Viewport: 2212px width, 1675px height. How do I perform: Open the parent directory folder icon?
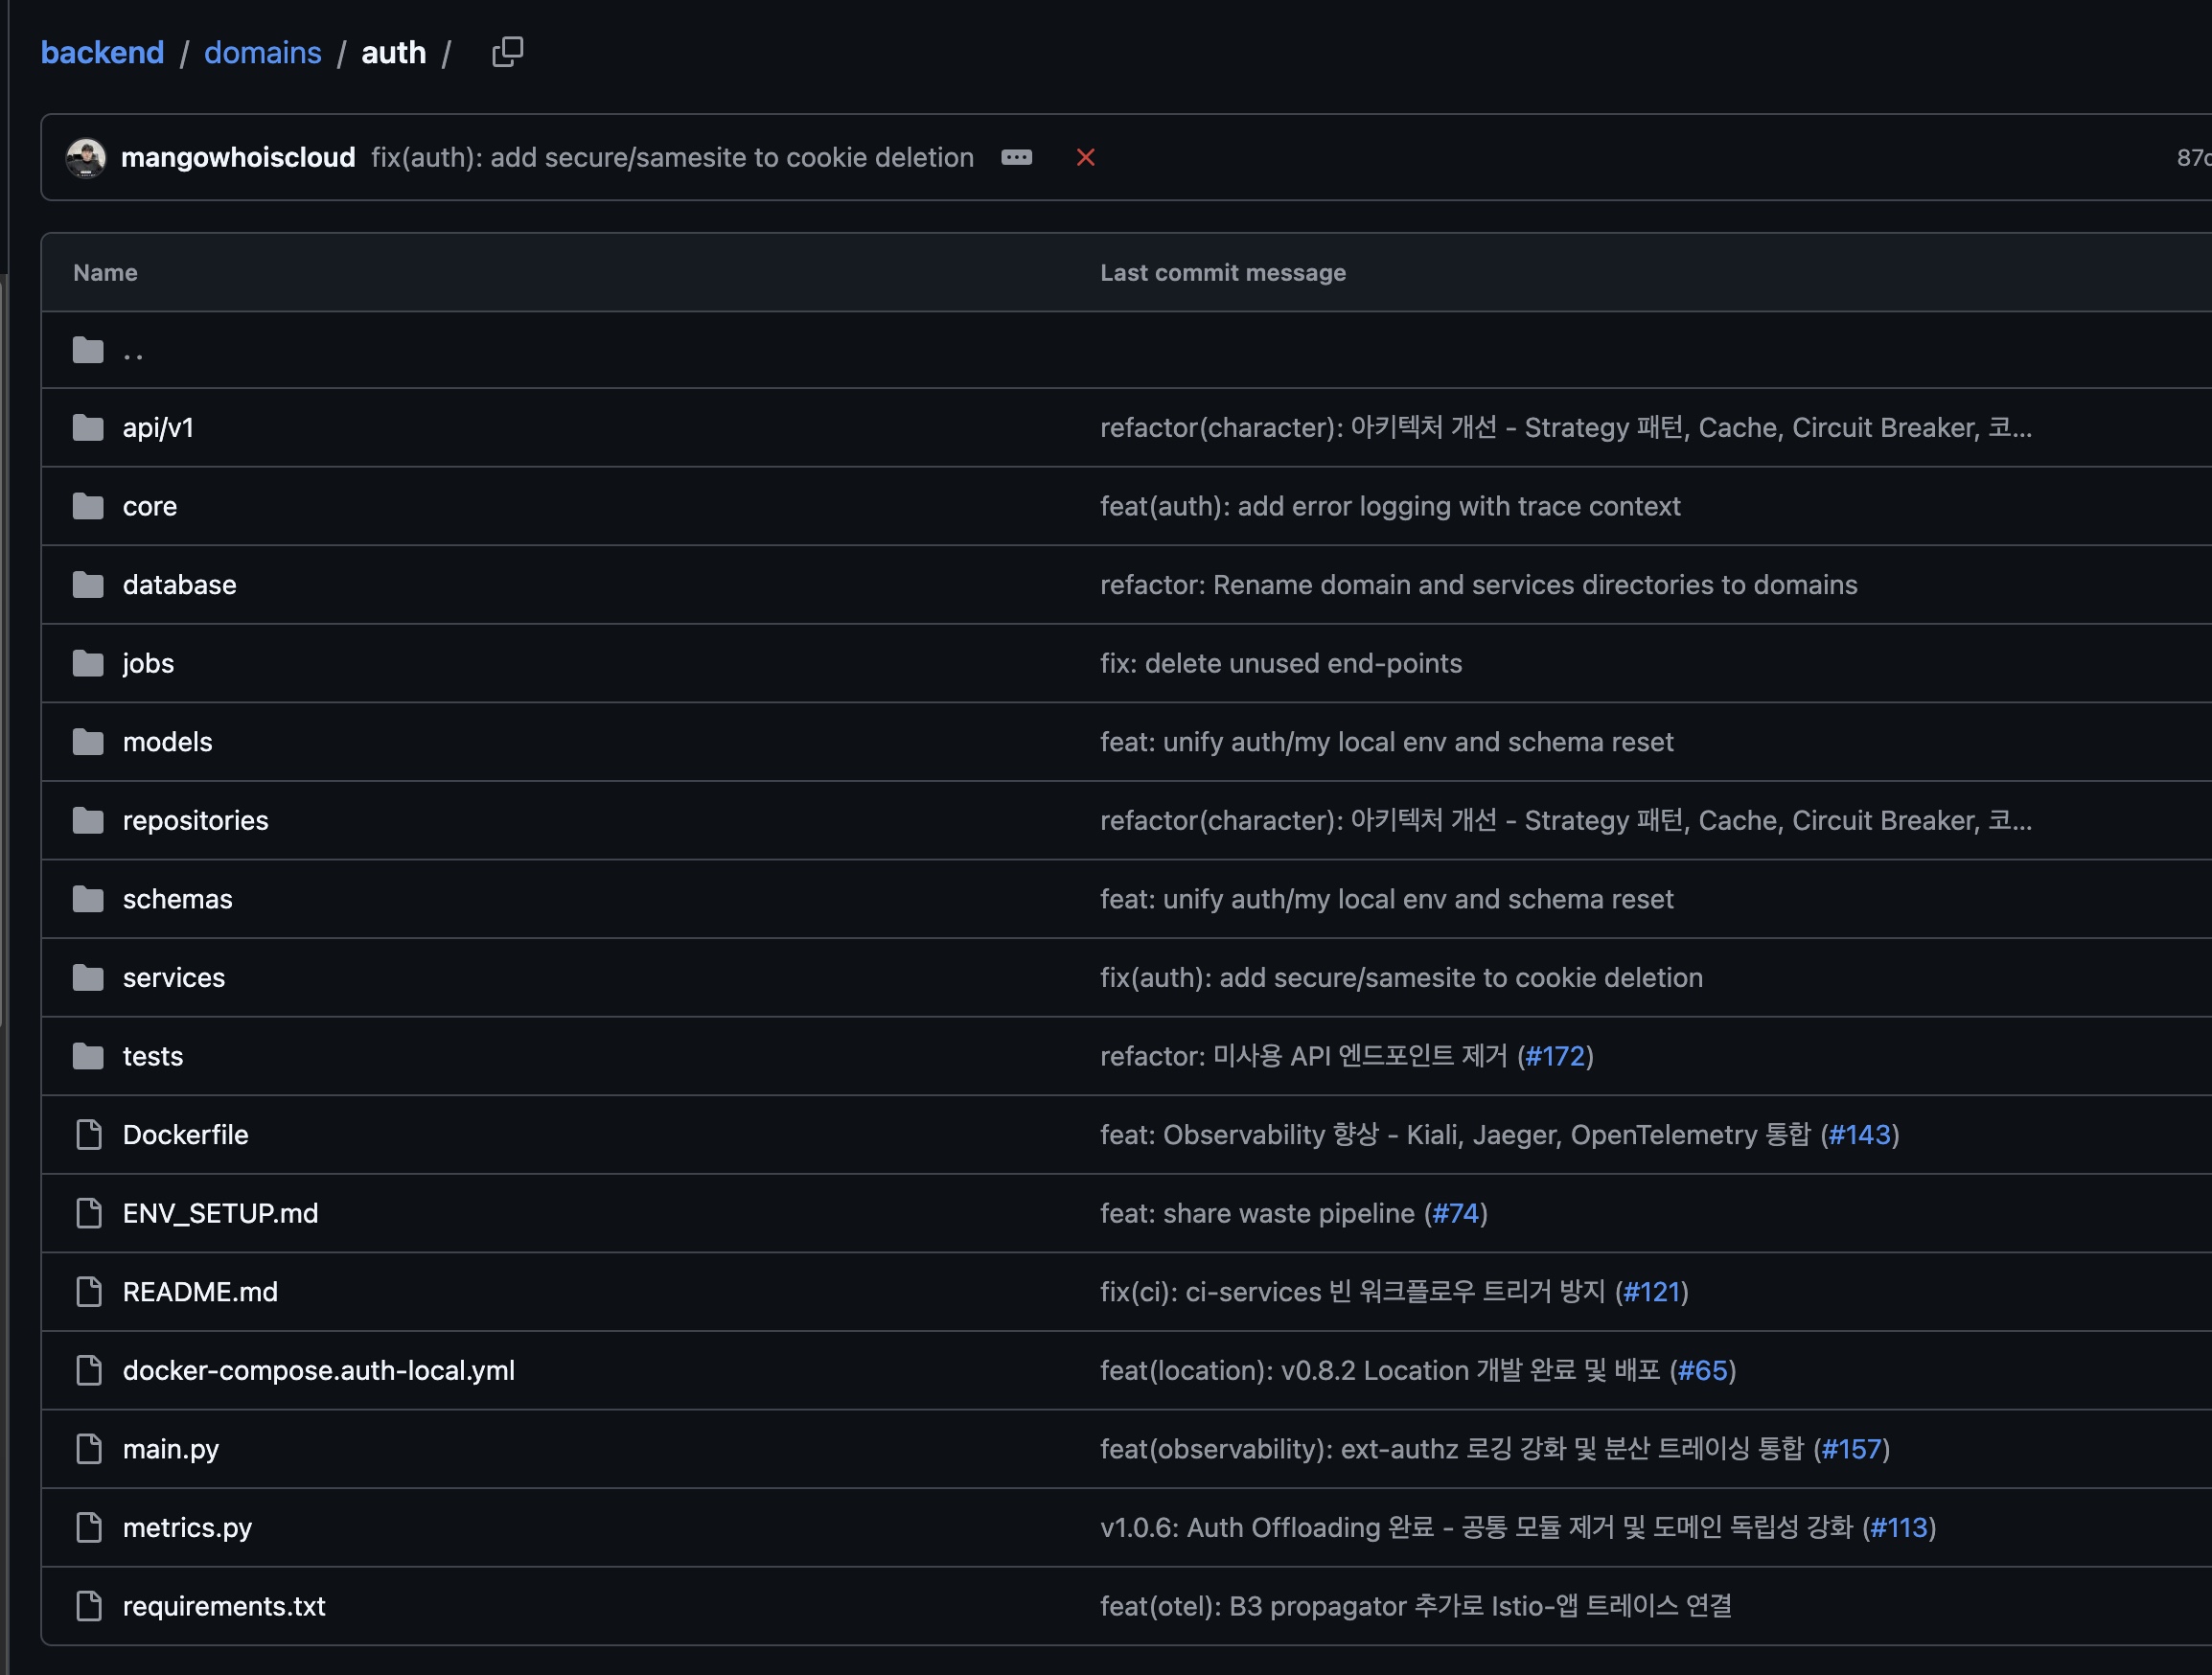[88, 351]
